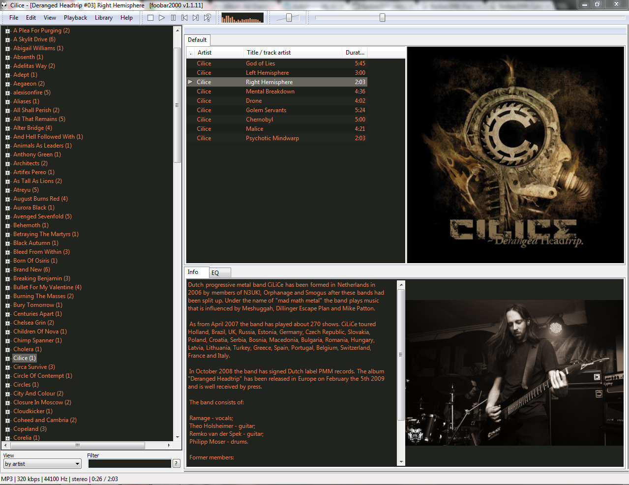Select the Drone track row
The height and width of the screenshot is (485, 629).
[x=276, y=101]
